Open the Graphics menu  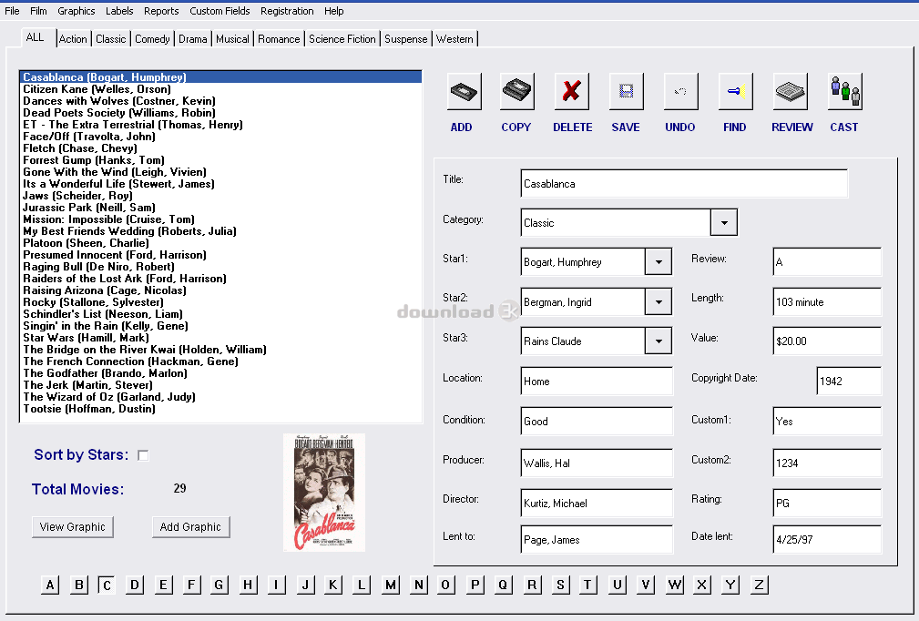point(77,11)
